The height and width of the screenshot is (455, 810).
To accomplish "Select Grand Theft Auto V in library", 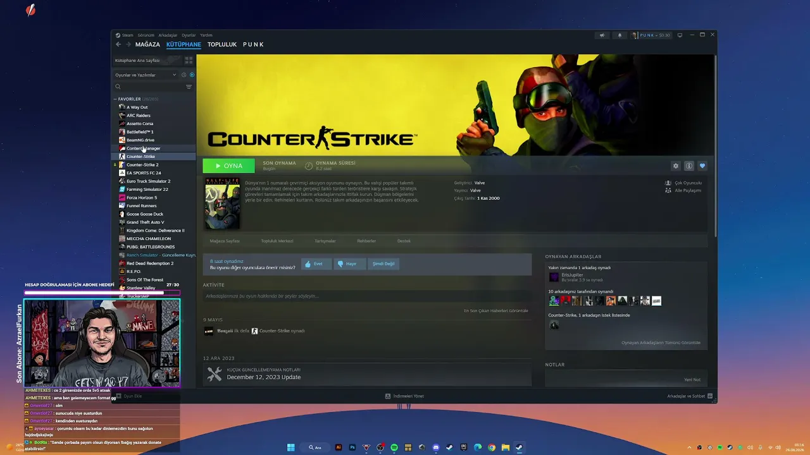I will (145, 222).
